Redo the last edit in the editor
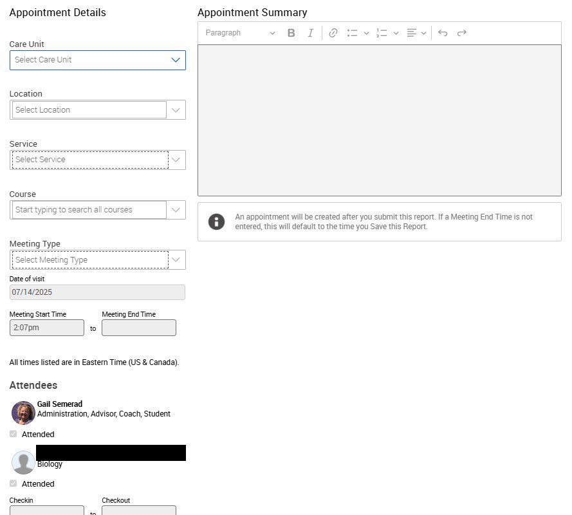This screenshot has height=515, width=572. pyautogui.click(x=461, y=33)
